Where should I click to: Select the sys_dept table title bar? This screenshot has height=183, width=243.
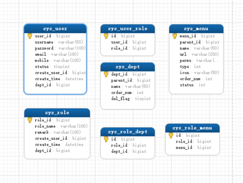(x=128, y=67)
